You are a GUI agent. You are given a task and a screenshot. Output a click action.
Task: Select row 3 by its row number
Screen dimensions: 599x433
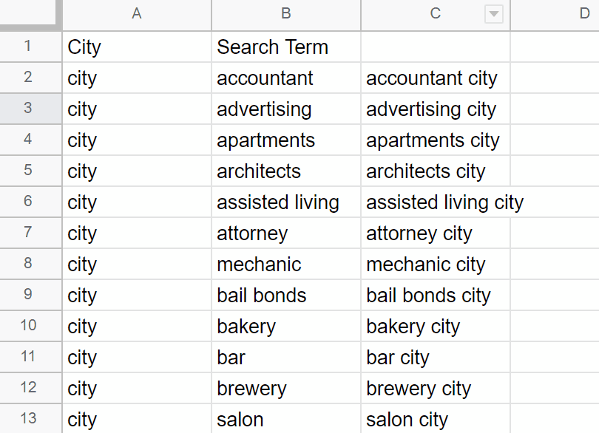28,109
